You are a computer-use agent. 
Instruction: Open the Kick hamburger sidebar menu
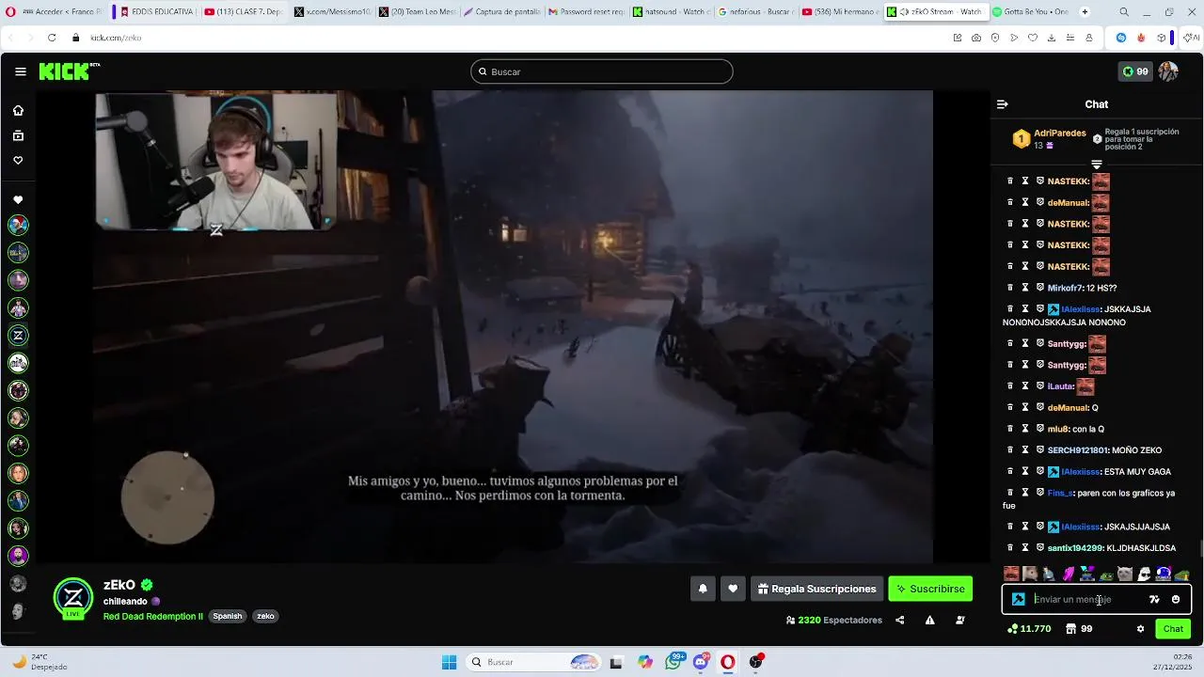20,71
